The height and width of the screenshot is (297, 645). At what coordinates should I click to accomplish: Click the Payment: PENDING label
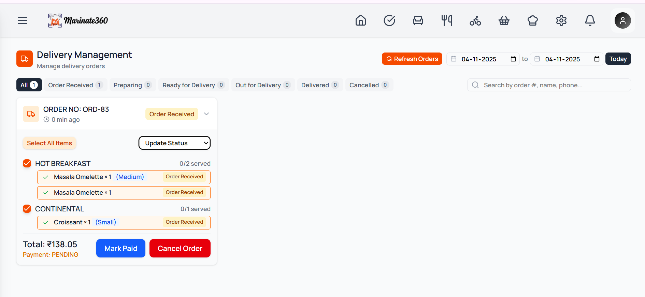pyautogui.click(x=51, y=255)
